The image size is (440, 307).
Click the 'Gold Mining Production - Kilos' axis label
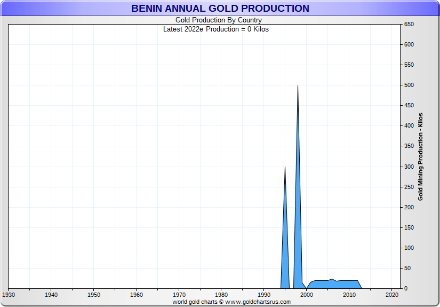point(420,156)
